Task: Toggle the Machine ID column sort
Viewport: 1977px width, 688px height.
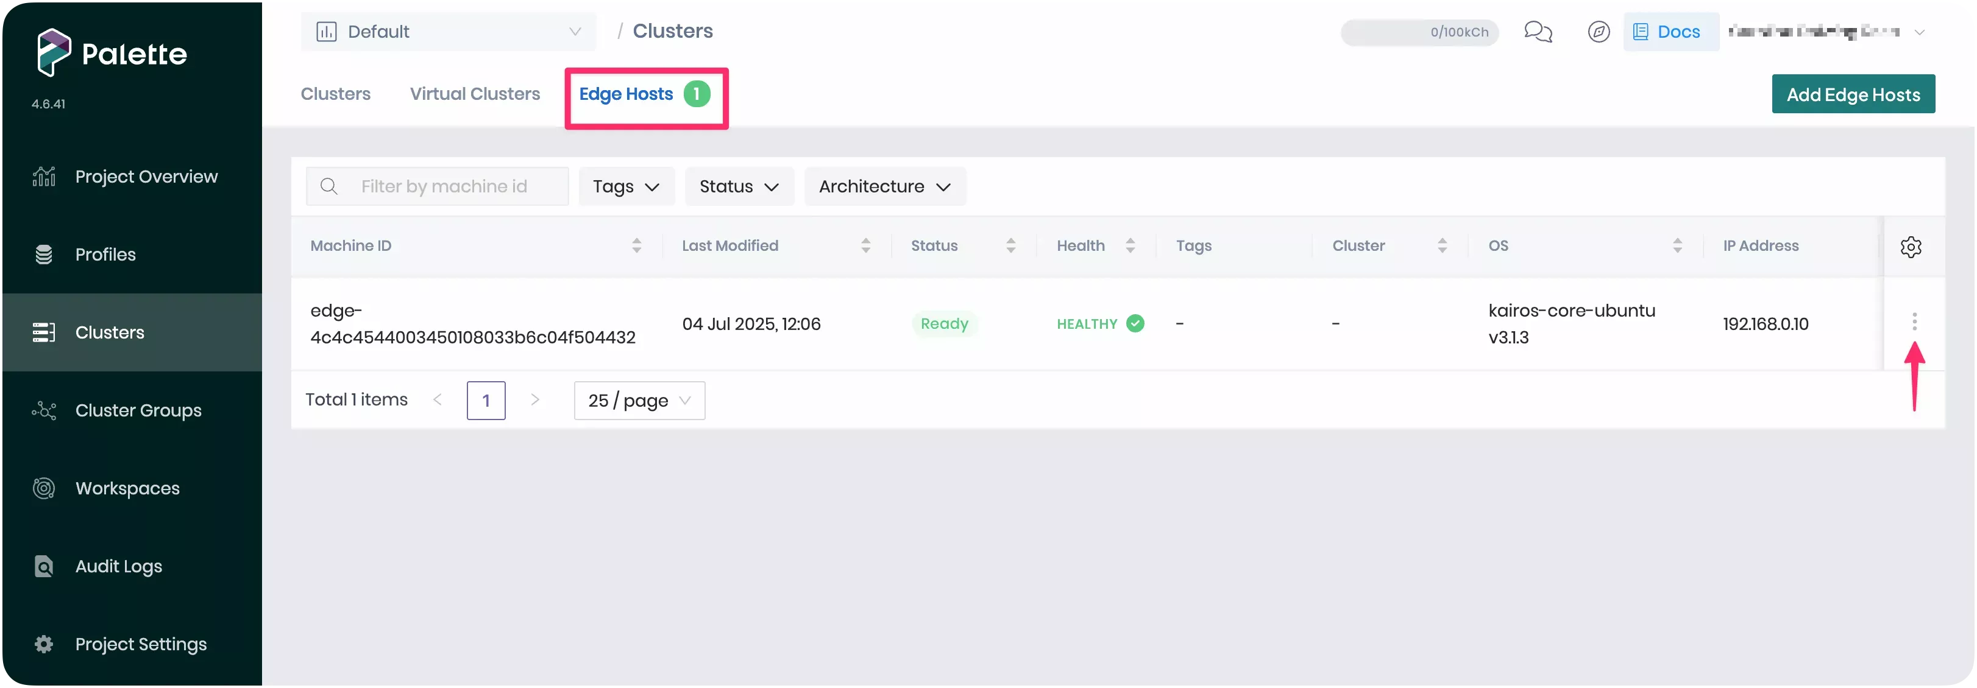Action: (636, 245)
